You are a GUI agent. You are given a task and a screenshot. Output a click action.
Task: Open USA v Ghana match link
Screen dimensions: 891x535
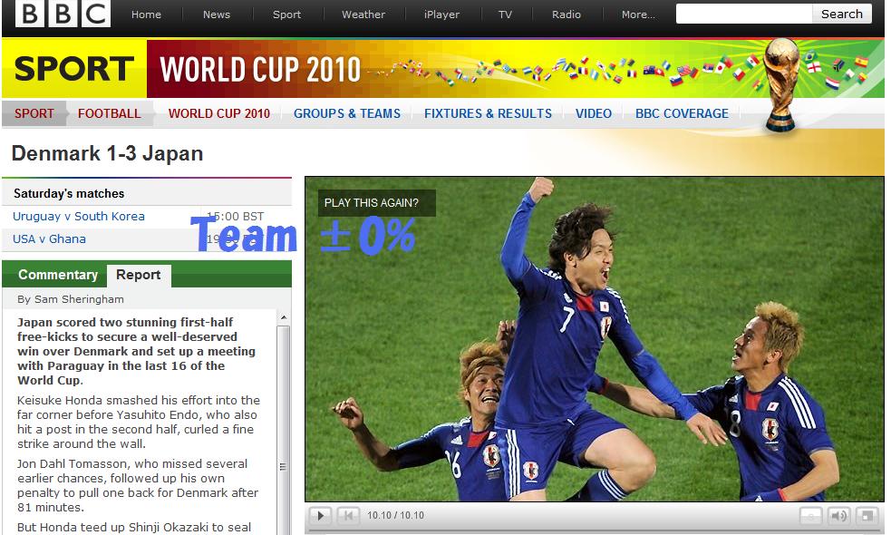pyautogui.click(x=49, y=238)
